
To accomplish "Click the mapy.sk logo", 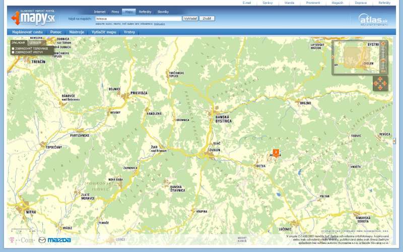I will (33, 18).
